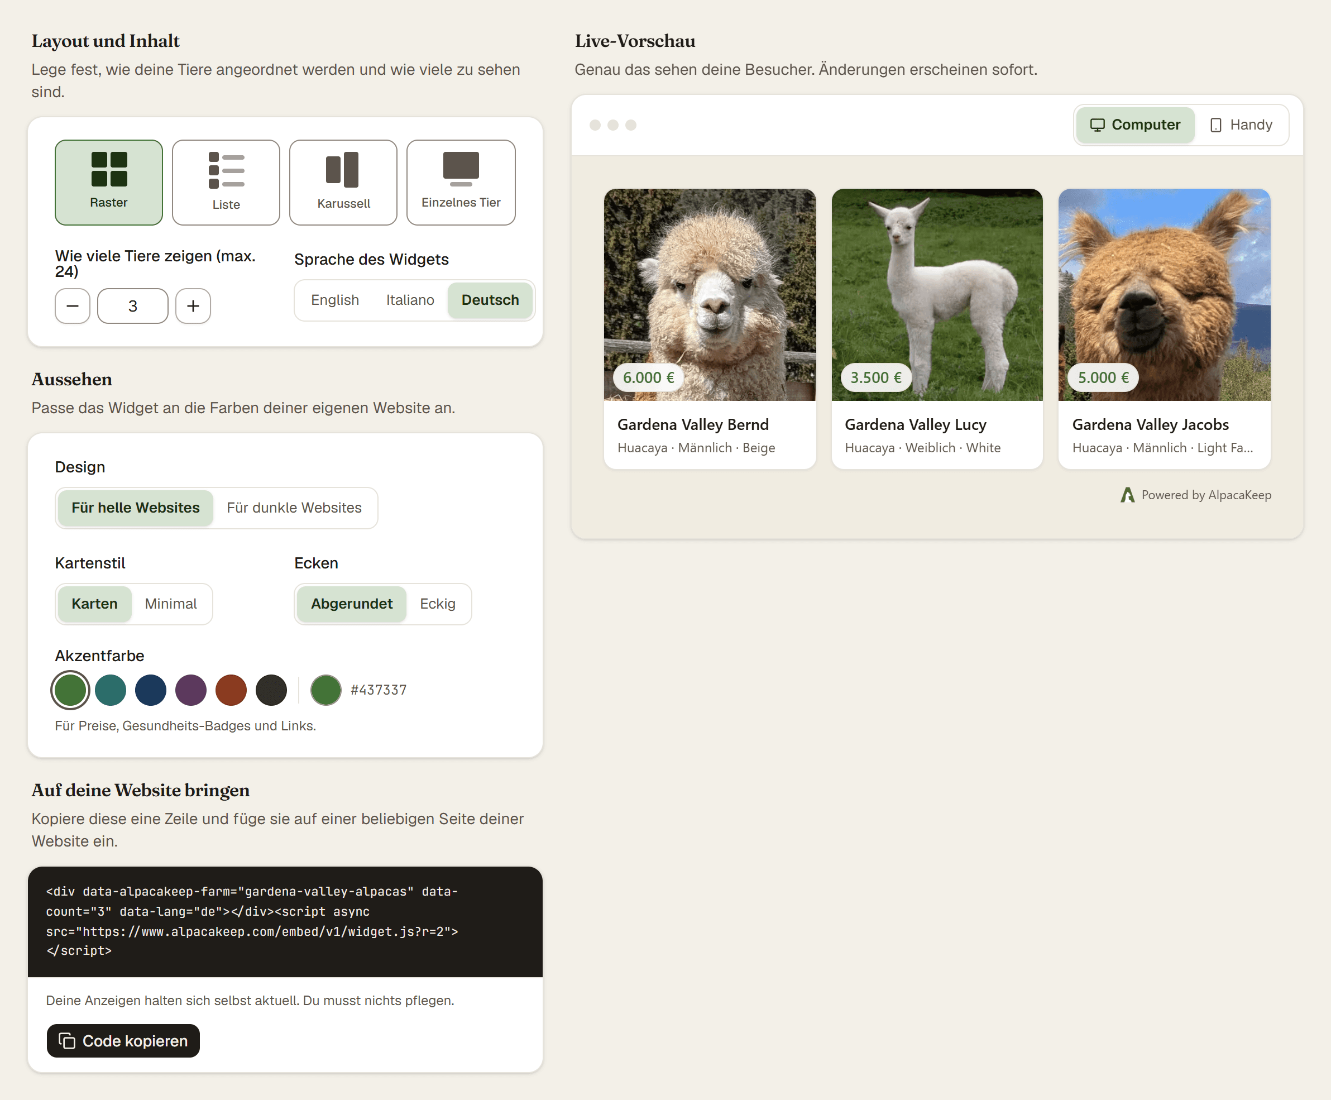
Task: Select the Einzelnes Tier layout
Action: (461, 183)
